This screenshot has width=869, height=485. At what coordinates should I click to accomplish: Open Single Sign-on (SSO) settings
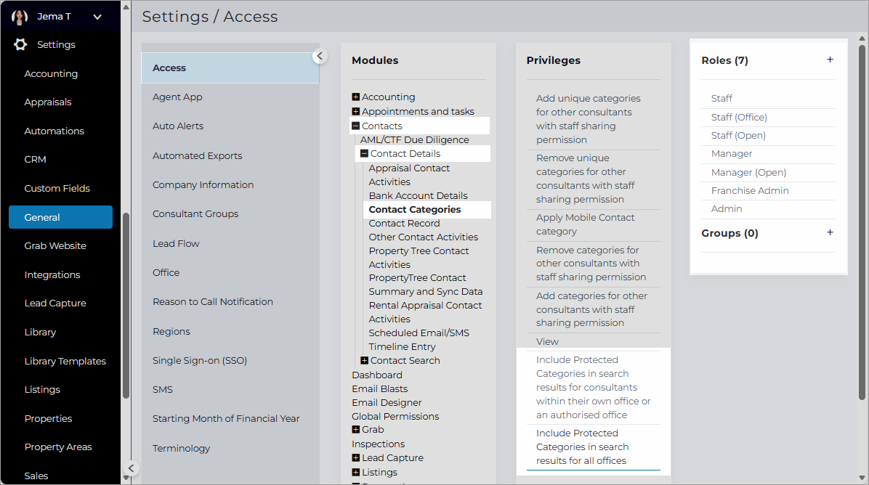(200, 360)
